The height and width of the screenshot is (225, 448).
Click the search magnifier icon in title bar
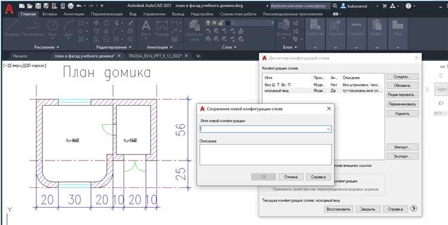coord(335,6)
